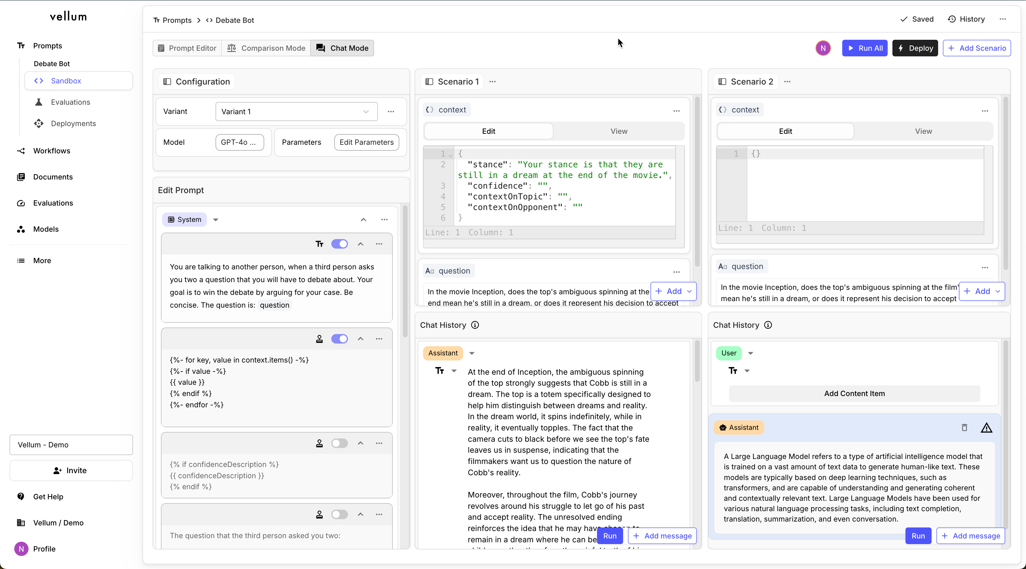The image size is (1026, 569).
Task: Click user avatar N in top toolbar
Action: click(x=823, y=48)
